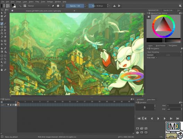The width and height of the screenshot is (183, 139).
Task: Toggle the lock on Layer 1
Action: tap(11, 105)
